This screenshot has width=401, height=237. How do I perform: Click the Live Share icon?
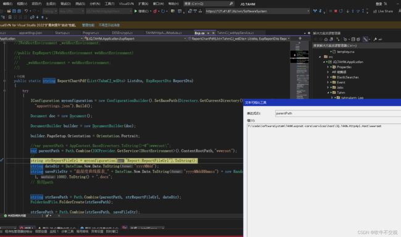374,11
